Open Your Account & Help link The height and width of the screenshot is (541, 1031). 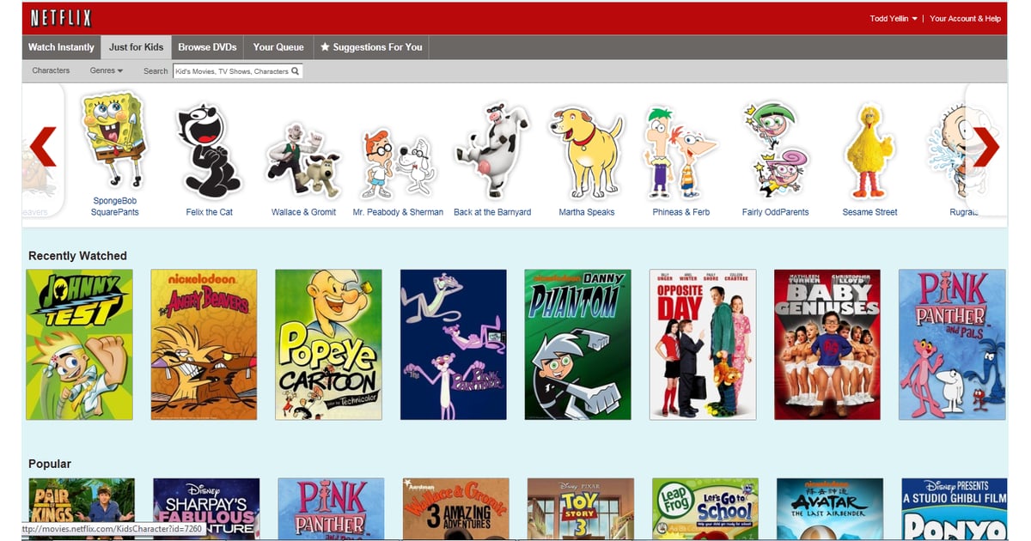pyautogui.click(x=965, y=18)
